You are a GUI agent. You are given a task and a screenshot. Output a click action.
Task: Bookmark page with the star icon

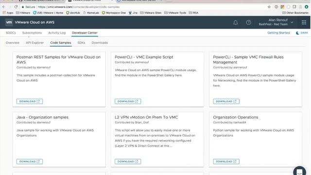[x=269, y=7]
